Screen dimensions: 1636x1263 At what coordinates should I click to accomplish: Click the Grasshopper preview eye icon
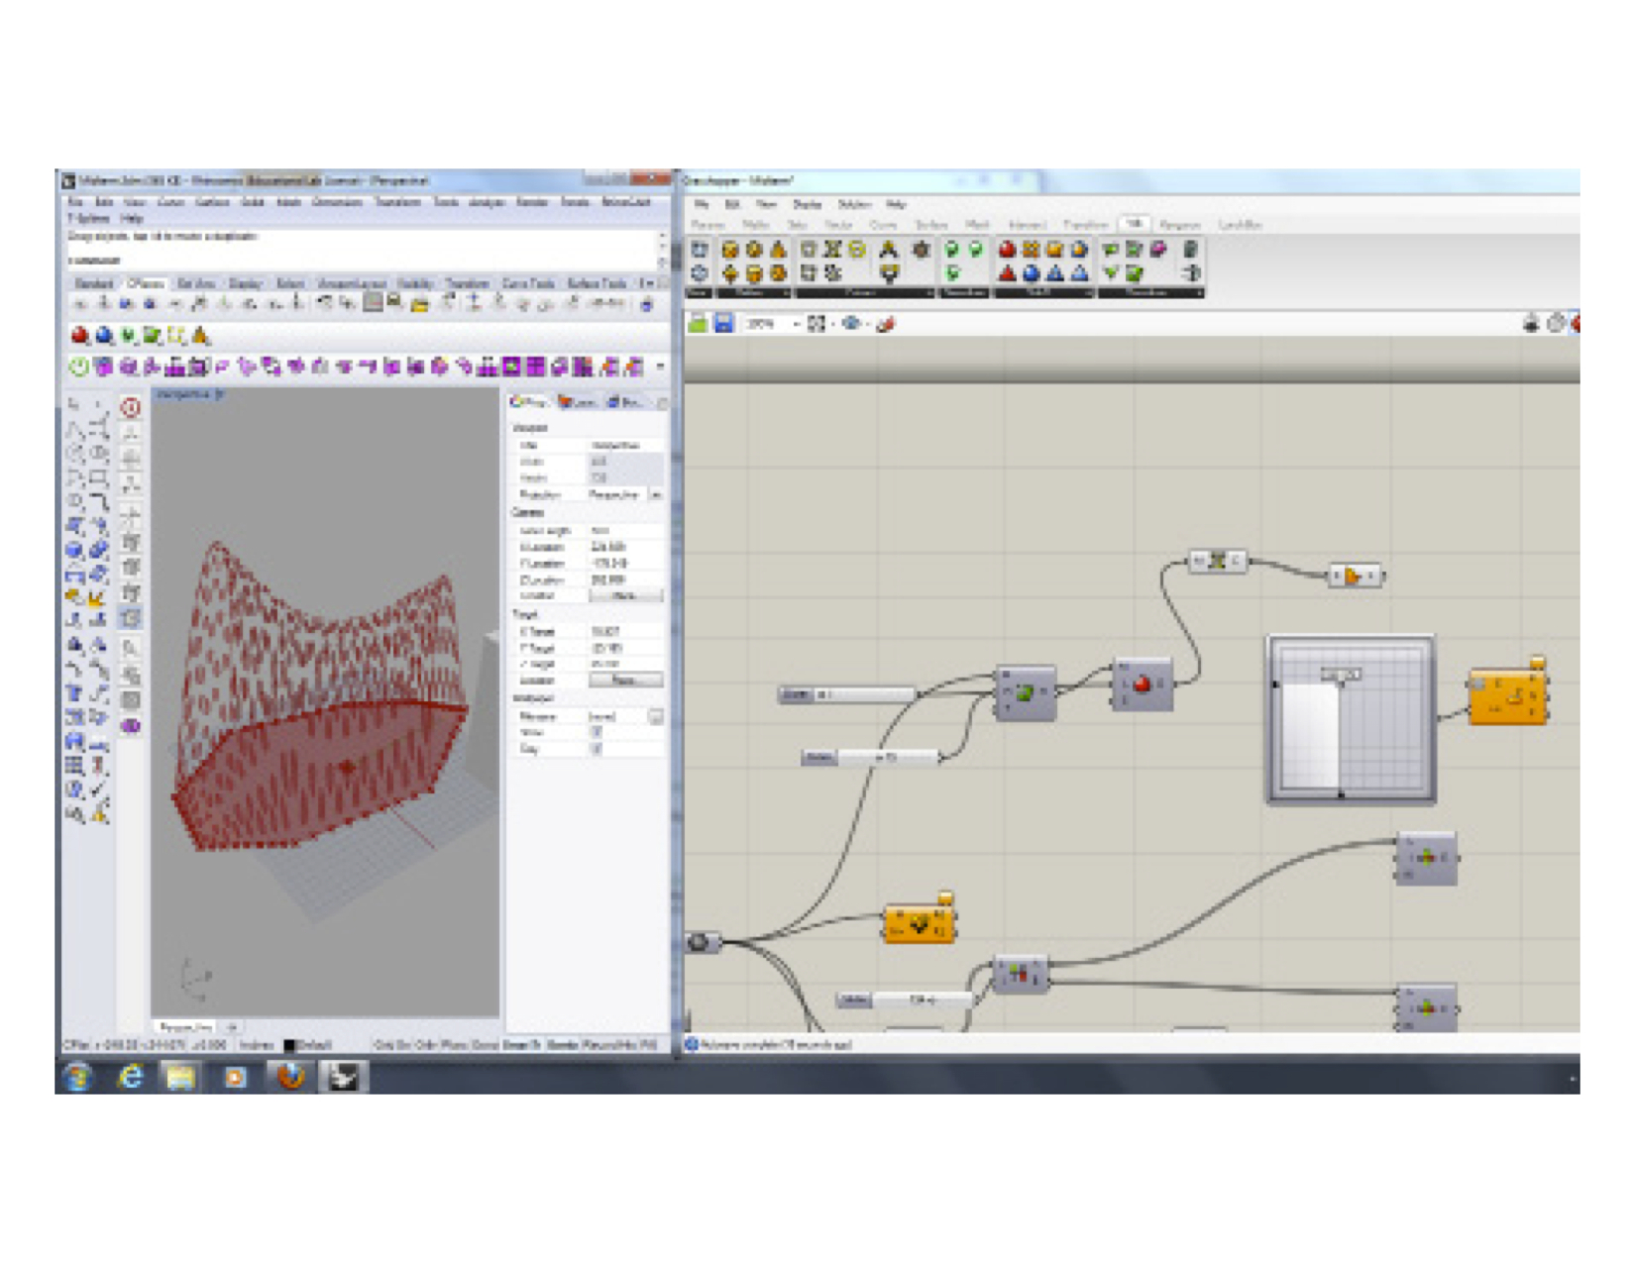click(x=850, y=323)
